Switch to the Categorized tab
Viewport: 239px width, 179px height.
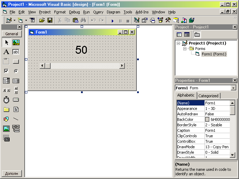coord(208,96)
